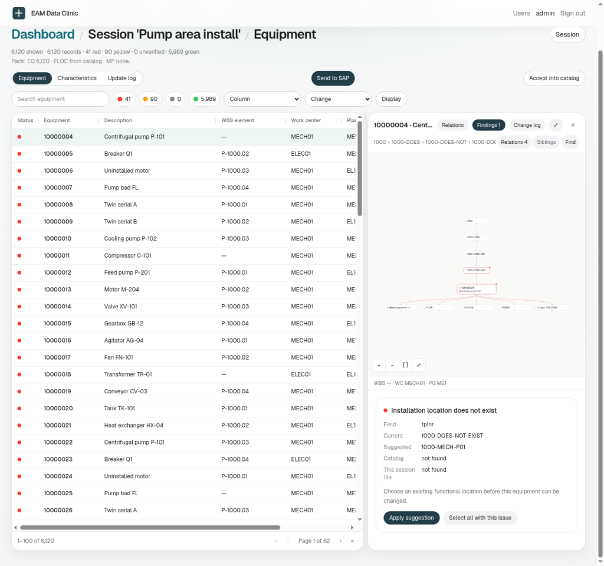Click the Send to SAP button
604x566 pixels.
pos(333,78)
